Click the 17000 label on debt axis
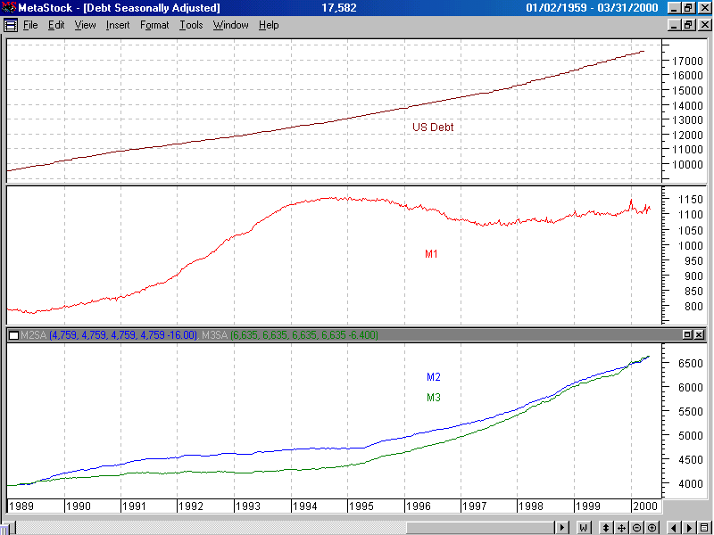 point(687,61)
